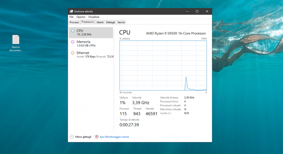
Task: Open the Apri Monitoraggio risorse link
Action: (114, 137)
